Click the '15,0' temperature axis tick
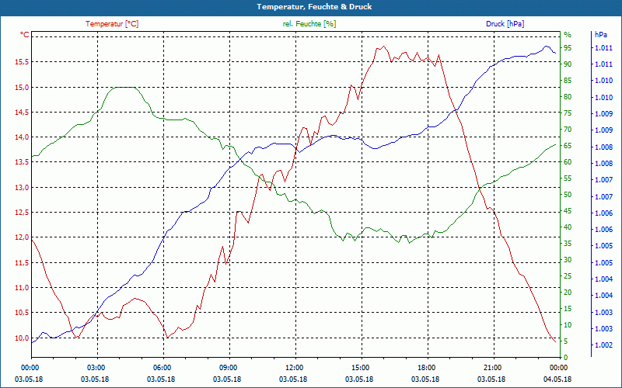This screenshot has height=388, width=622. [x=22, y=87]
